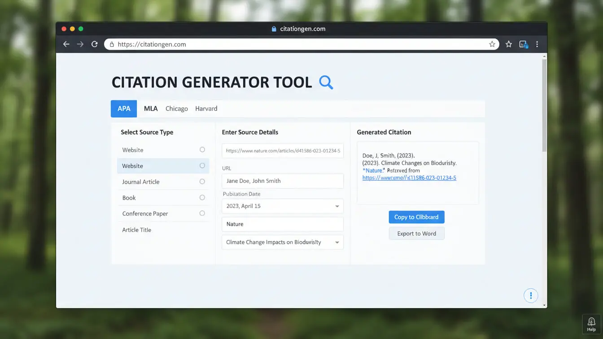Click the Journal Article row label

[x=141, y=182]
